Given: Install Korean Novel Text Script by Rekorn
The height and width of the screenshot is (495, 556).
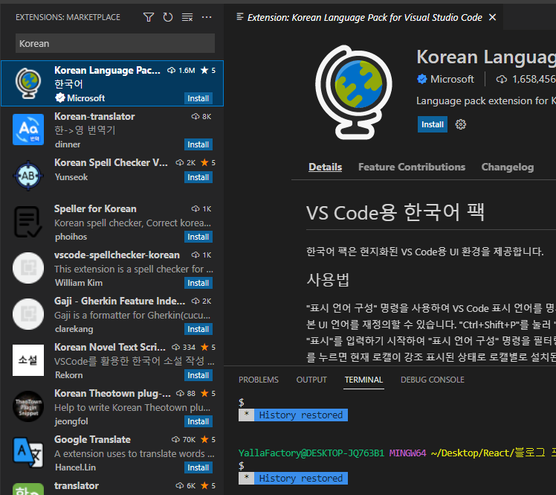Looking at the screenshot, I should (198, 375).
